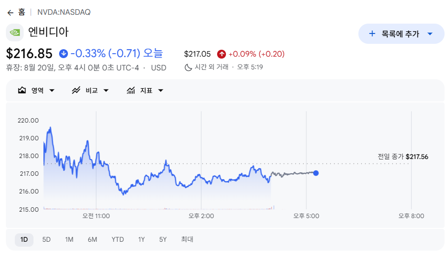Click the 오후 5:19 timestamp

(250, 67)
